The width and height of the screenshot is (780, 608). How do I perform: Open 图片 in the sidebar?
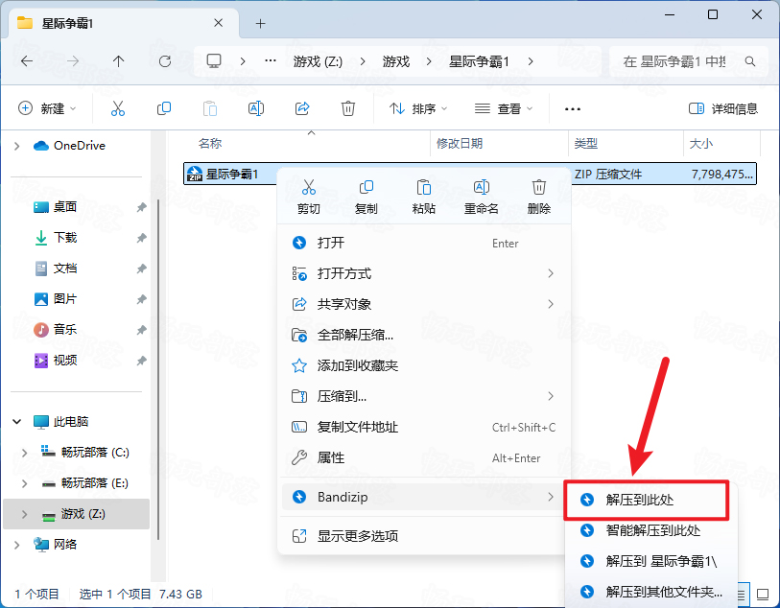(x=65, y=299)
